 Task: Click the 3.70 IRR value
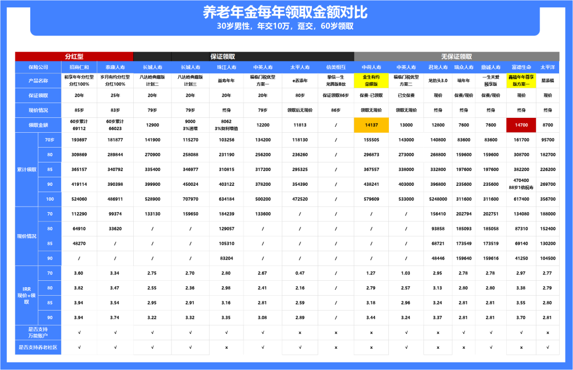521,318
